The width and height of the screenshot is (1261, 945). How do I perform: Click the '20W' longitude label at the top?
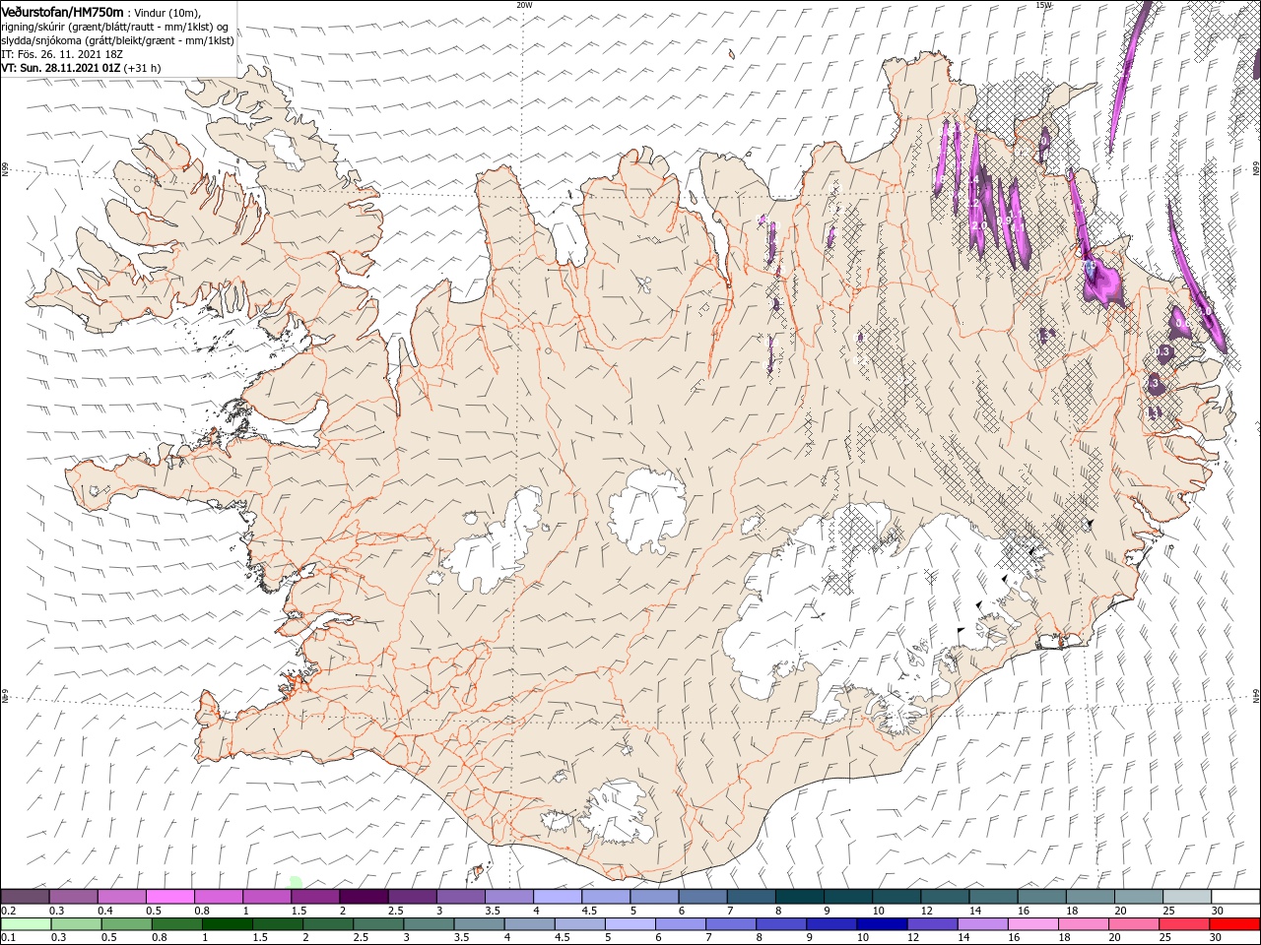523,5
